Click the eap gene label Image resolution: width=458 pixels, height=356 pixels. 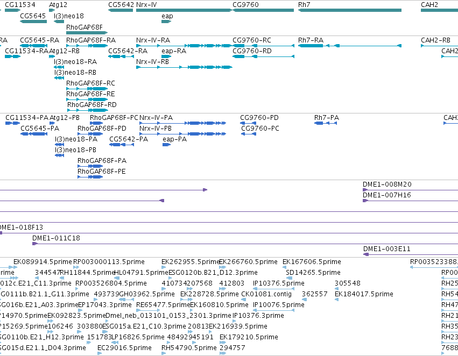click(167, 16)
